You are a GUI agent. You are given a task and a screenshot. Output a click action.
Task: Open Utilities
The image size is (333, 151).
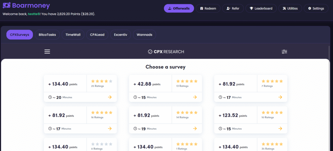(290, 8)
